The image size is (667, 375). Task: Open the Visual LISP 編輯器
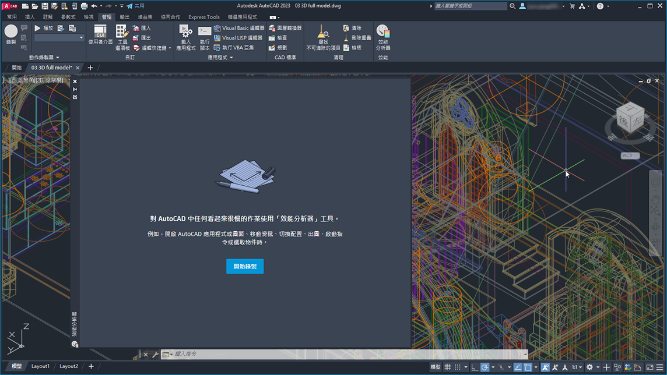(238, 38)
